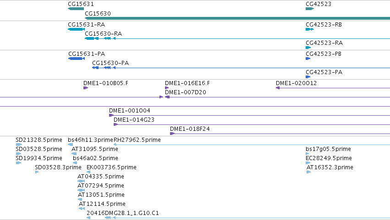Select the EK003736.5prime EST glyph
Viewport: 390px width, 220px height.
(x=88, y=172)
